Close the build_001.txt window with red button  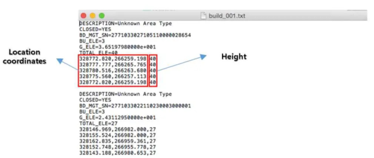click(83, 16)
